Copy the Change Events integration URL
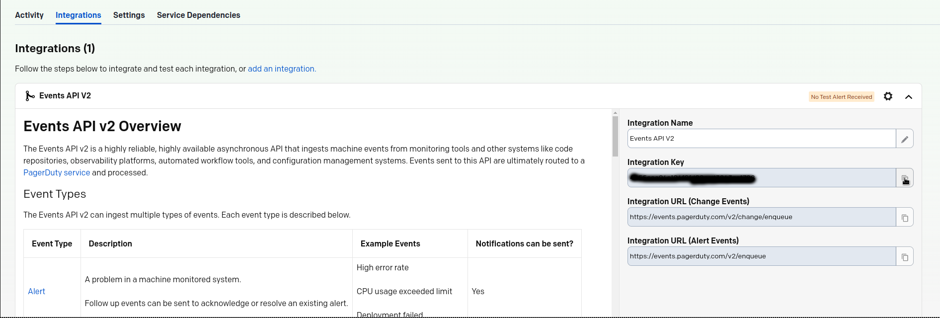Viewport: 940px width, 318px height. [905, 217]
